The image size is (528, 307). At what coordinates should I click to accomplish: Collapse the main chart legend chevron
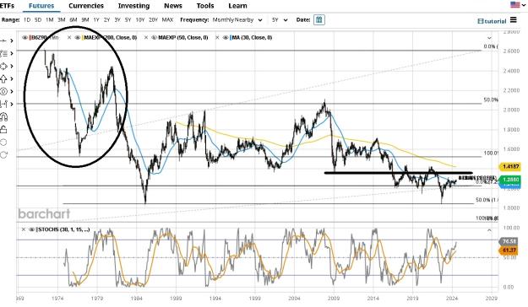click(x=489, y=38)
